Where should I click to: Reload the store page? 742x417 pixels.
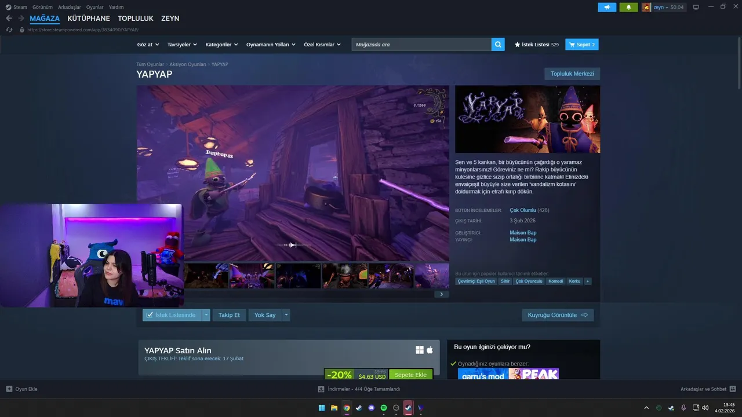(9, 30)
